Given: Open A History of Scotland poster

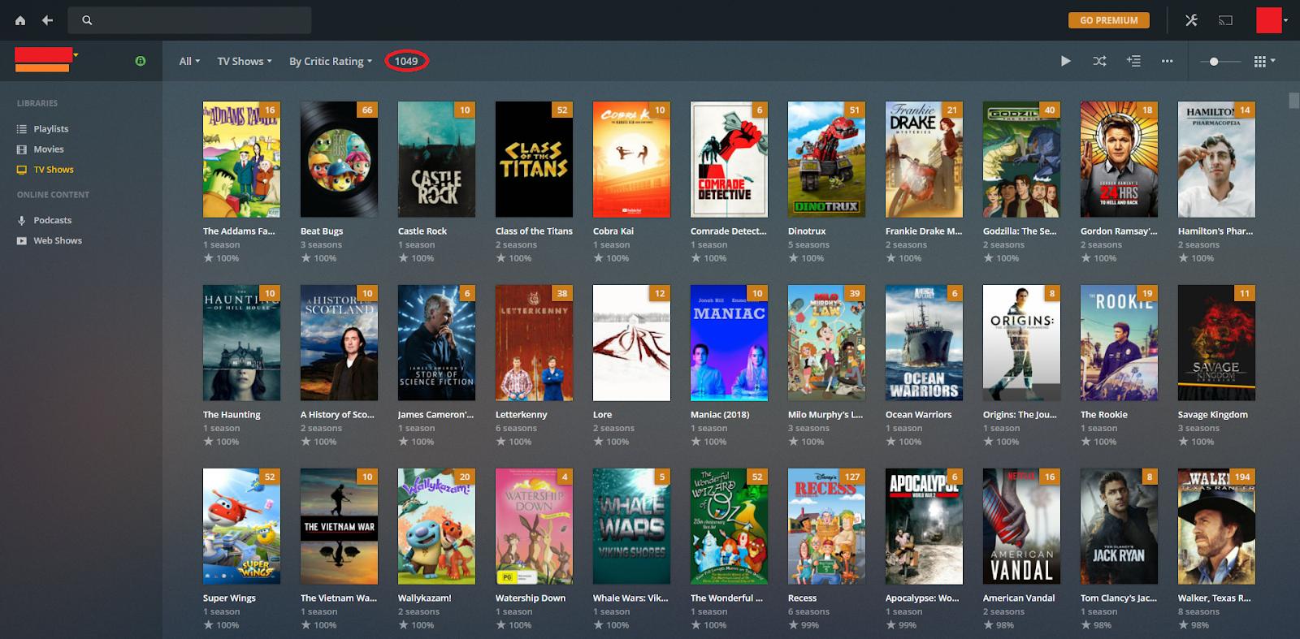Looking at the screenshot, I should (x=339, y=343).
